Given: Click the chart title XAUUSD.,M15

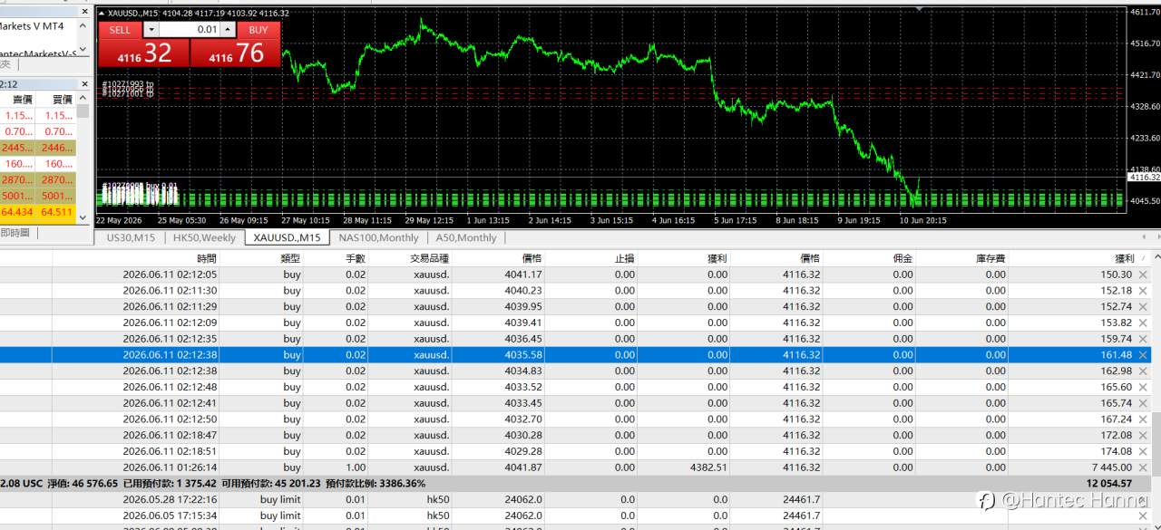Looking at the screenshot, I should tap(134, 13).
